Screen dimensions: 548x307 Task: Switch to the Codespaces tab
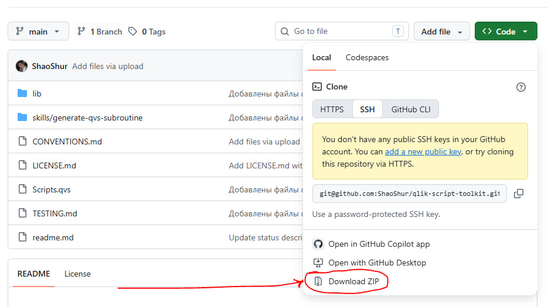[x=367, y=57]
